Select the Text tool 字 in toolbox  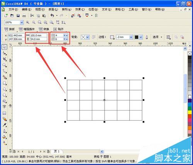pyautogui.click(x=4, y=107)
